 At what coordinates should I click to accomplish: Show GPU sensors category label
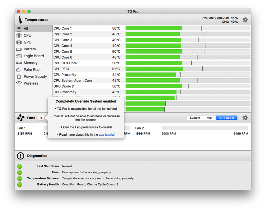tap(27, 42)
